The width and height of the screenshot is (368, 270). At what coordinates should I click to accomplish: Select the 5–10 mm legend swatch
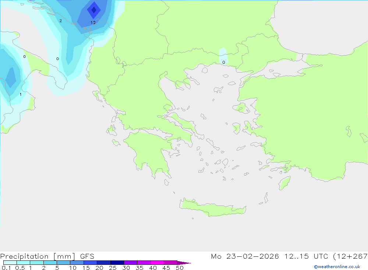click(x=64, y=263)
